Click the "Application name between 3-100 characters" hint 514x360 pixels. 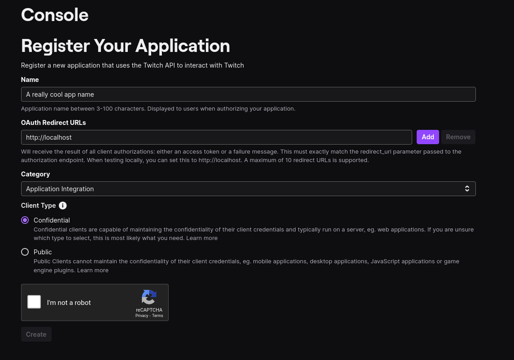click(158, 109)
